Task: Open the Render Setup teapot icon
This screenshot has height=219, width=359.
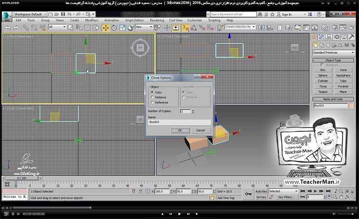Action: tap(334, 28)
